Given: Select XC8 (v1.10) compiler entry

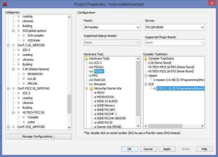Looking at the screenshot, I should (180, 89).
